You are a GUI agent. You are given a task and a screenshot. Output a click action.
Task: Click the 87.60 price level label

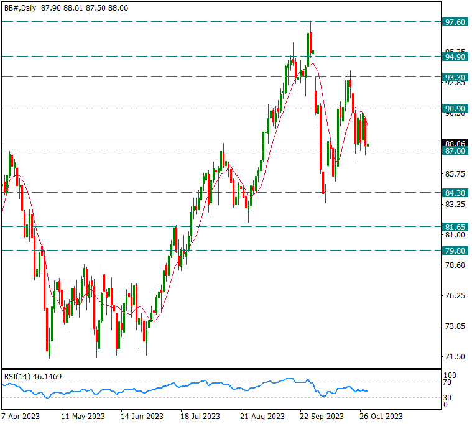[455, 150]
